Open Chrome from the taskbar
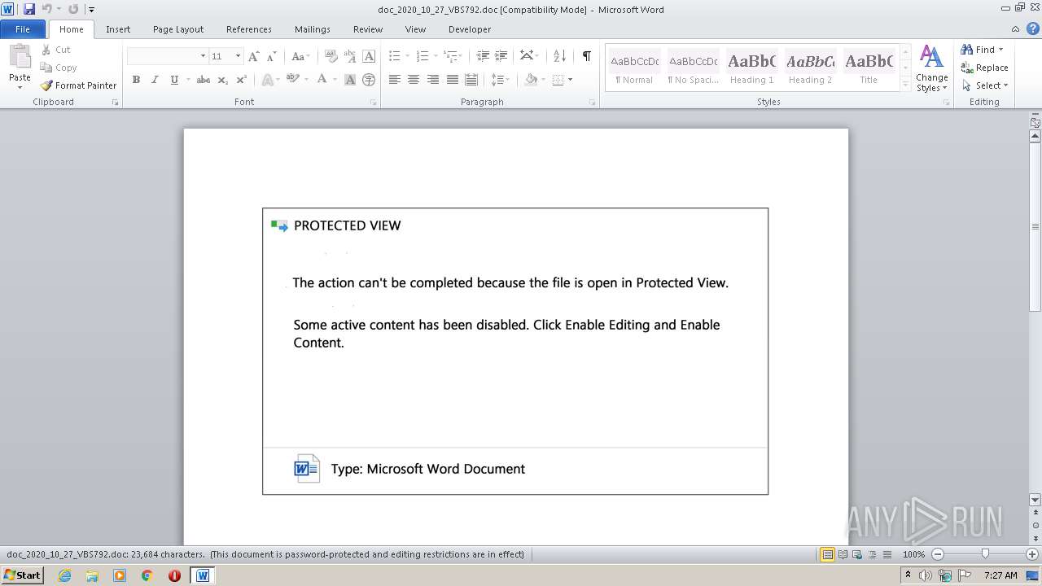The width and height of the screenshot is (1042, 586). pos(147,575)
